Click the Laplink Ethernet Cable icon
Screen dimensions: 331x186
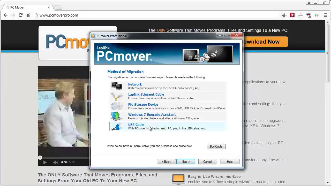click(117, 96)
